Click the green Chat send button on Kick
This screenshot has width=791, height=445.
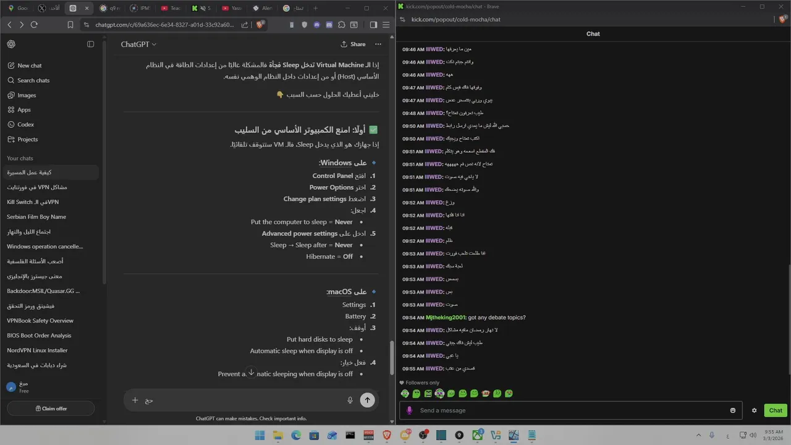click(x=776, y=410)
